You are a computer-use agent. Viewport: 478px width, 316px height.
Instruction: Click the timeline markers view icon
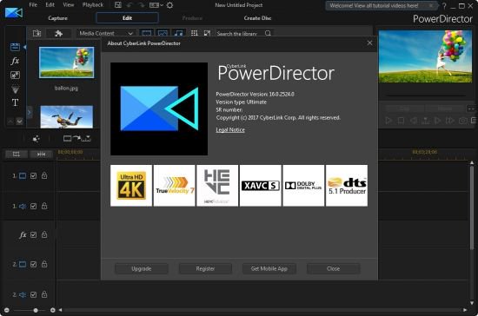click(41, 155)
